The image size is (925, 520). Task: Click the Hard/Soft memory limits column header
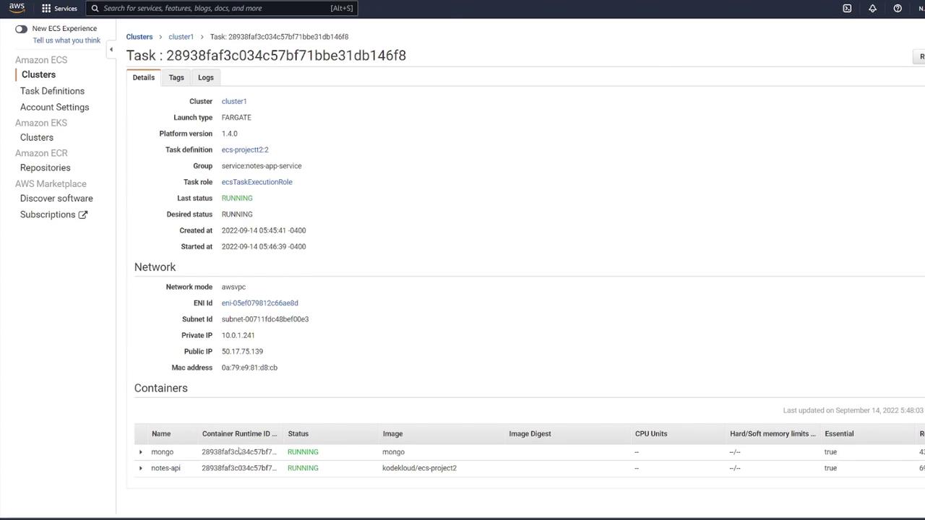[x=773, y=434]
